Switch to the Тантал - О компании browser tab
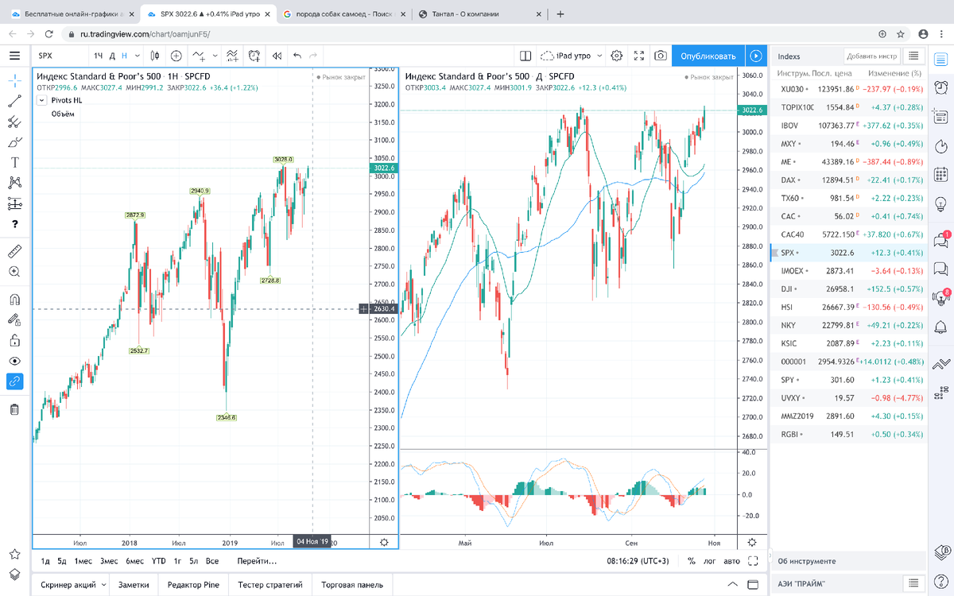This screenshot has width=954, height=596. 479,14
